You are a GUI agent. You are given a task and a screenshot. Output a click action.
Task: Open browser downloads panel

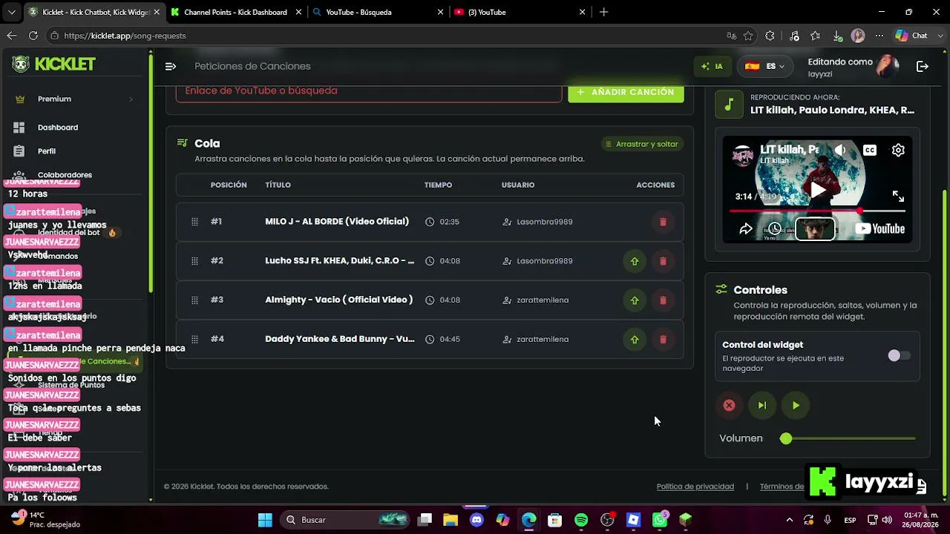point(837,36)
